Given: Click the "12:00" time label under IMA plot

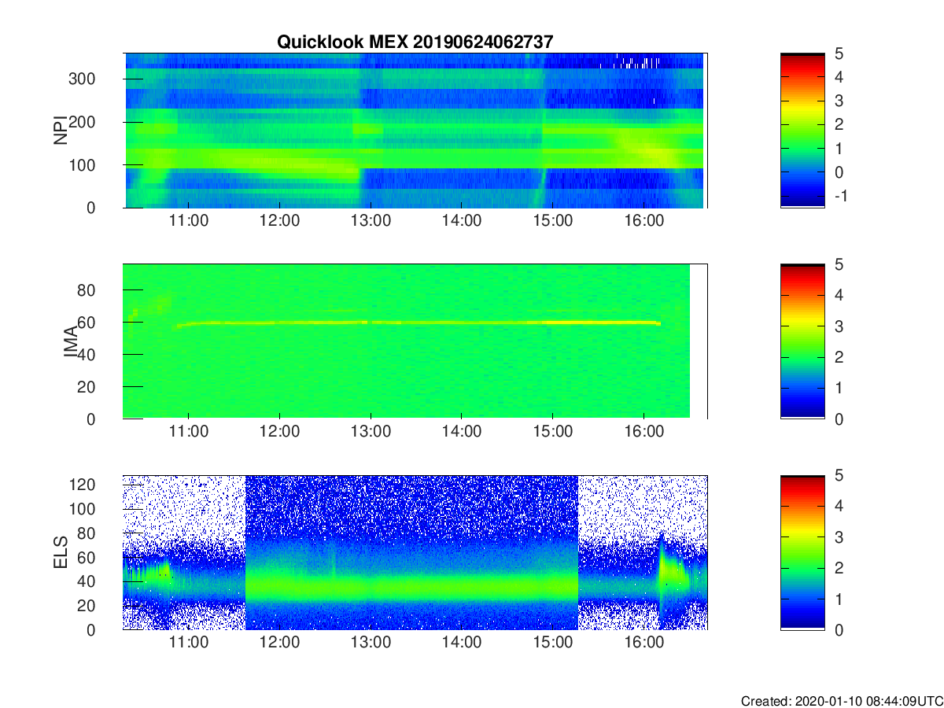Looking at the screenshot, I should (279, 433).
